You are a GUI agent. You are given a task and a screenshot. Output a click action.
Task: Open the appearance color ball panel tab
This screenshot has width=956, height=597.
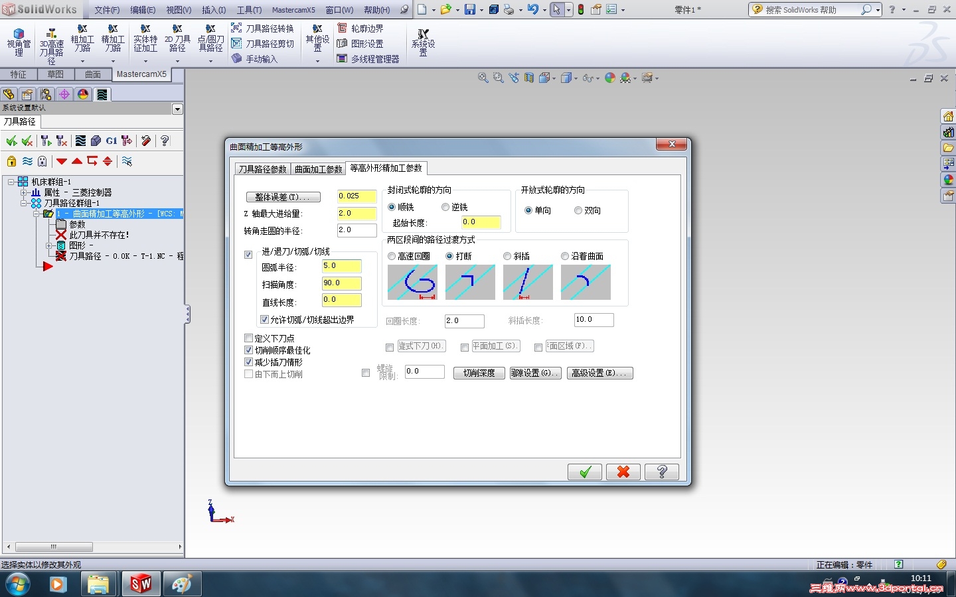click(x=83, y=94)
